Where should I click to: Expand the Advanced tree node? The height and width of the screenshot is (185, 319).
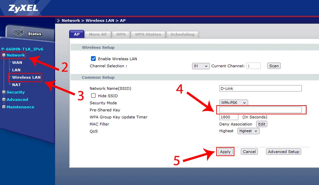coord(4,100)
